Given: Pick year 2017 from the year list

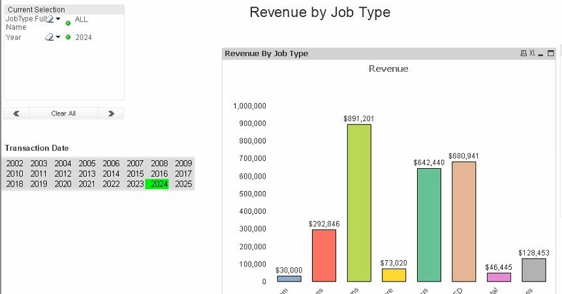Looking at the screenshot, I should click(x=183, y=173).
